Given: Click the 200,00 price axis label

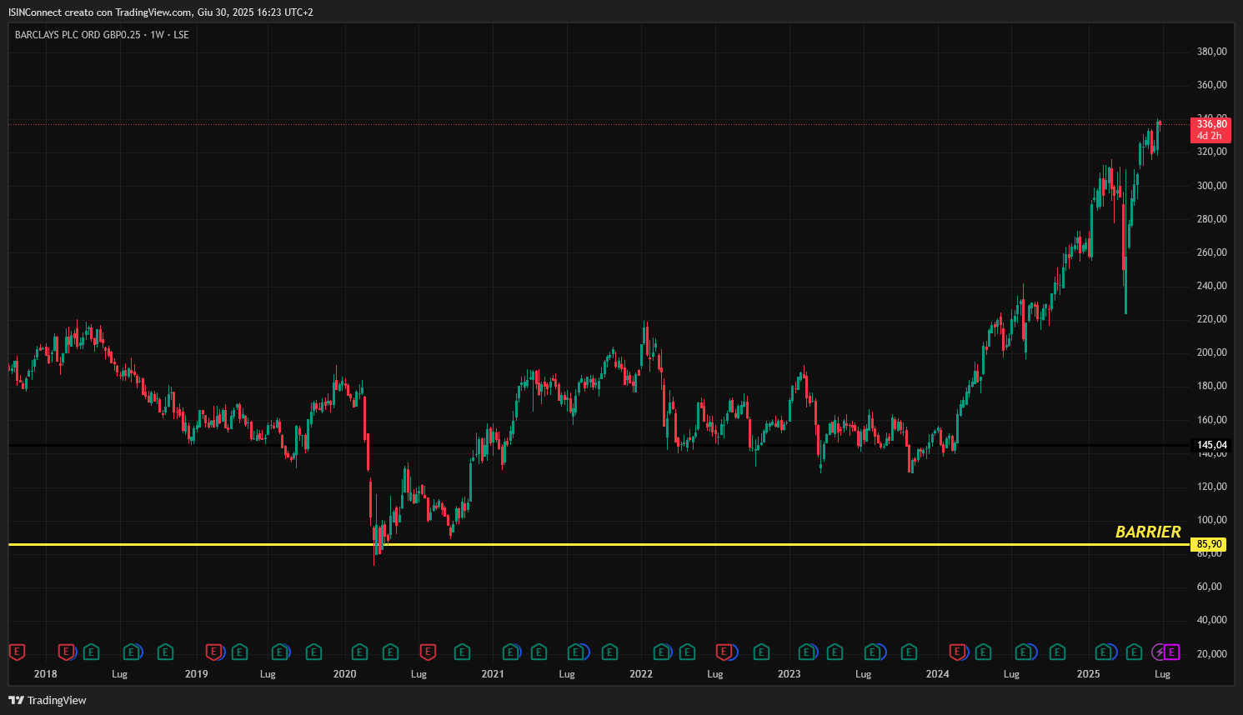Looking at the screenshot, I should pos(1211,352).
